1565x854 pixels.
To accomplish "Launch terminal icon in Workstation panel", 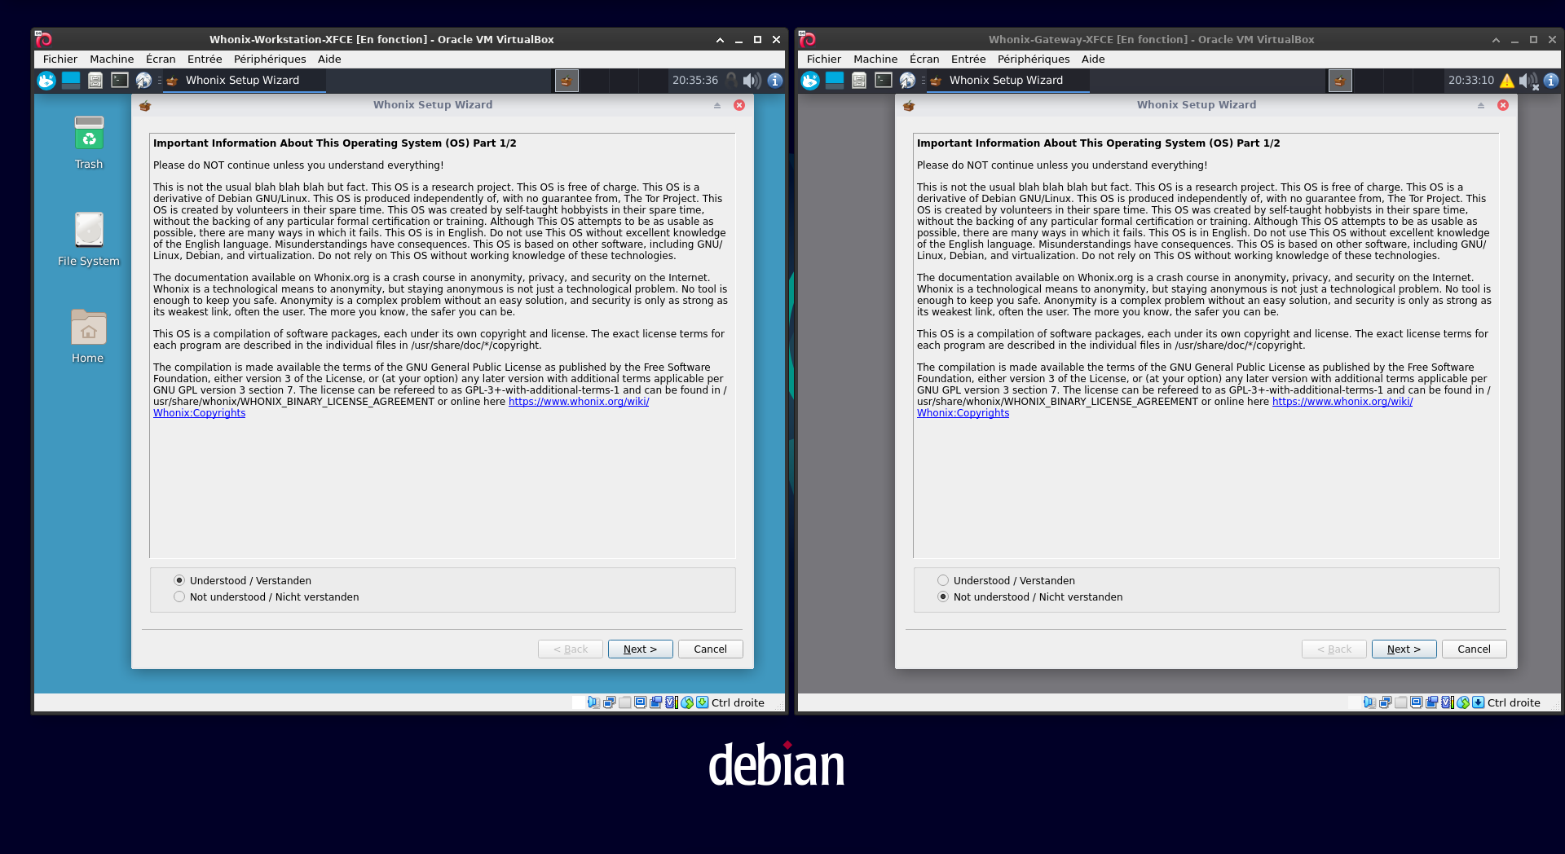I will pos(120,80).
